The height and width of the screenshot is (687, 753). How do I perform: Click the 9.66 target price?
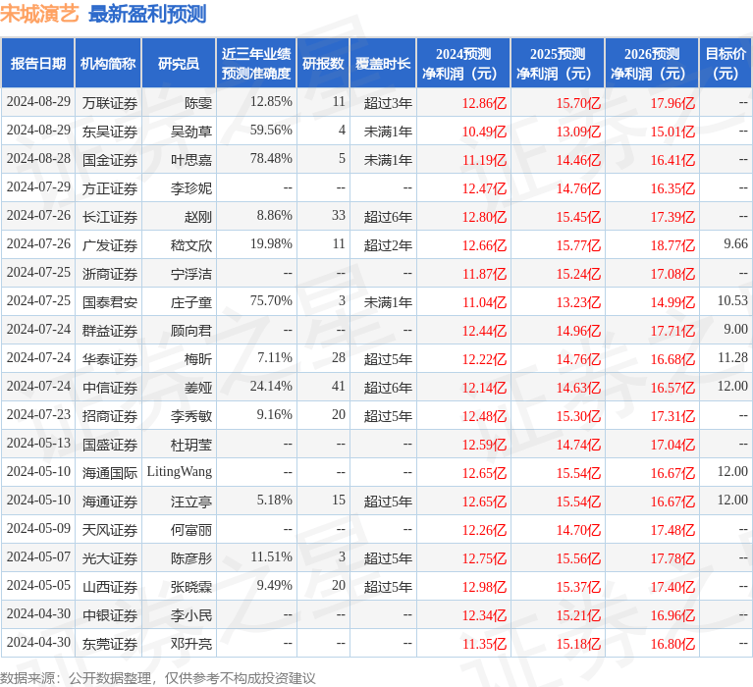tap(735, 243)
